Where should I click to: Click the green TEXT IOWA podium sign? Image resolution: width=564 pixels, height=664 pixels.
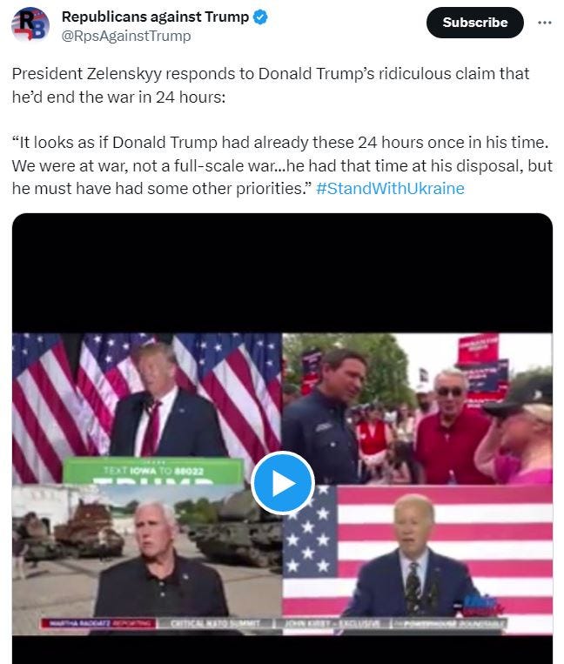point(153,471)
